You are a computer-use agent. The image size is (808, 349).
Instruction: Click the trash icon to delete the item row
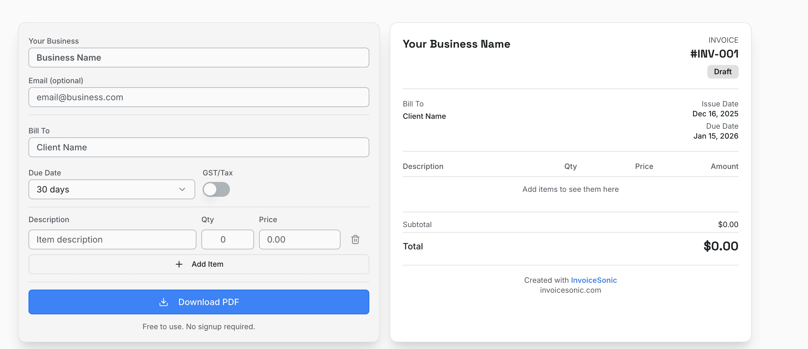click(355, 239)
